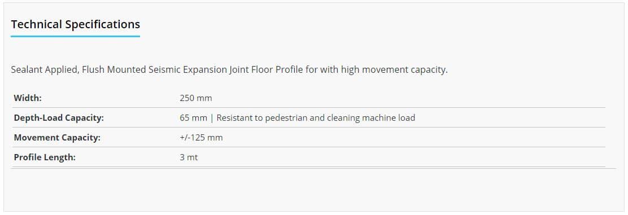Select the Width label
Screen dimensions: 628x215
(x=28, y=98)
